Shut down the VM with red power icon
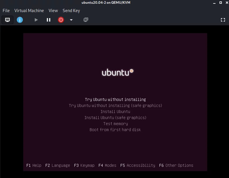Image resolution: width=229 pixels, height=178 pixels. coord(61,20)
